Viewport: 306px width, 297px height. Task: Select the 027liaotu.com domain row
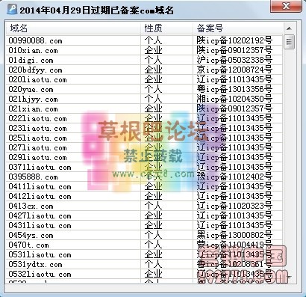click(x=144, y=147)
